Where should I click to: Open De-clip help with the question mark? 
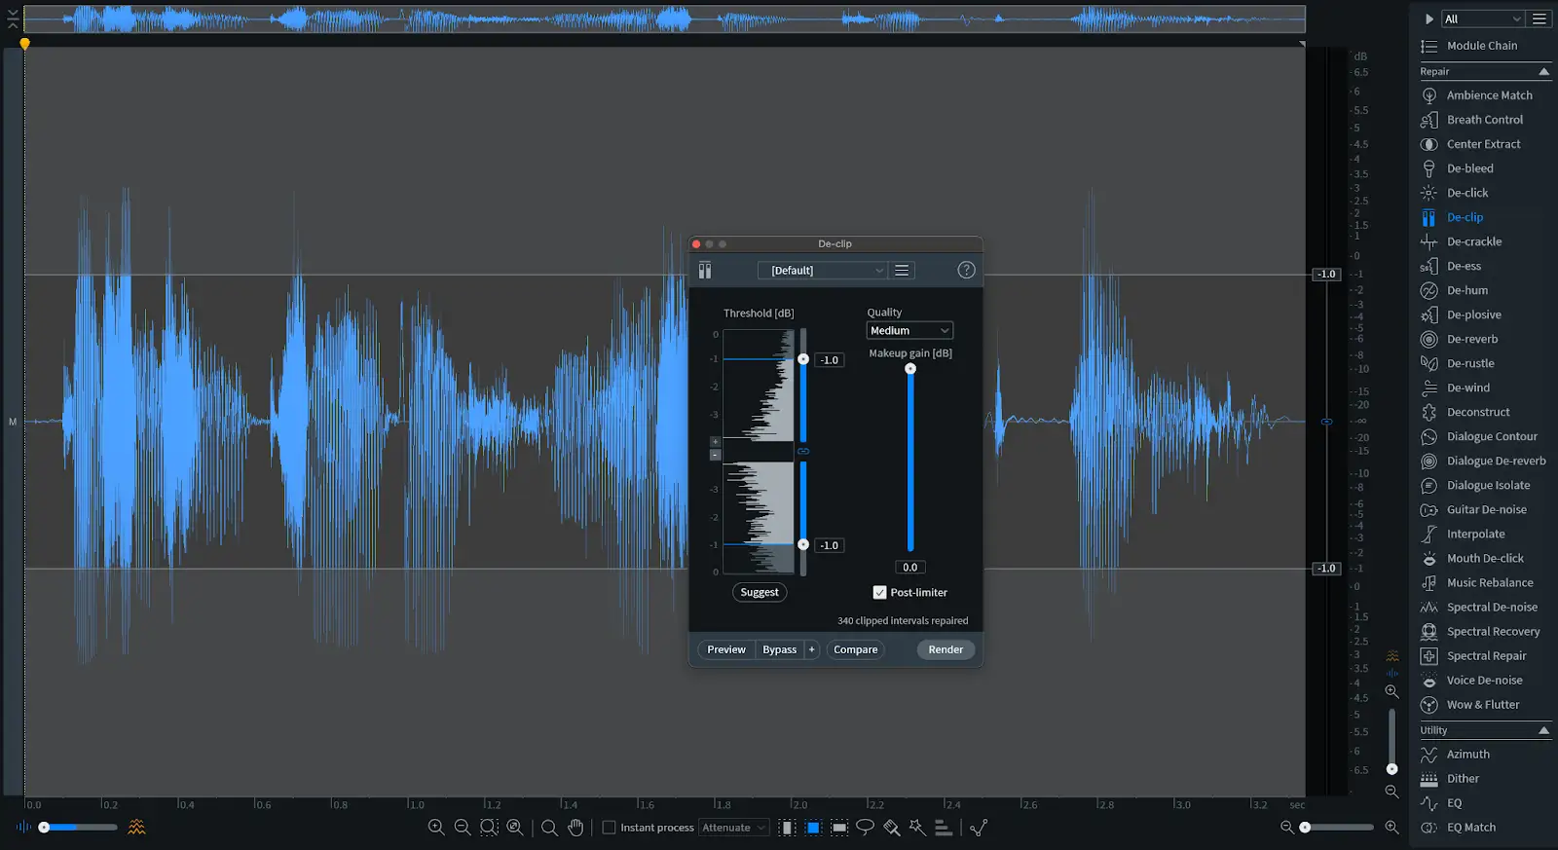(x=966, y=271)
